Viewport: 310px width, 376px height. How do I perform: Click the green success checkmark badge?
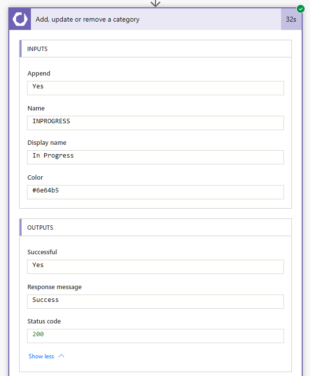[x=301, y=9]
